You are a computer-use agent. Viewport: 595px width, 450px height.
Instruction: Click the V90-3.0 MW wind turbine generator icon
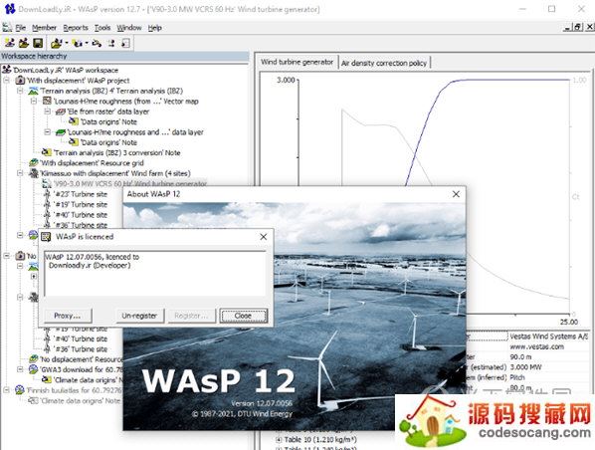(x=47, y=184)
